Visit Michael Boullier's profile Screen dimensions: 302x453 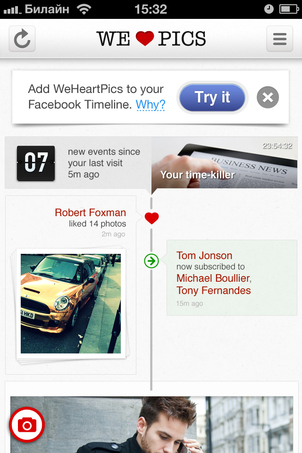[212, 278]
